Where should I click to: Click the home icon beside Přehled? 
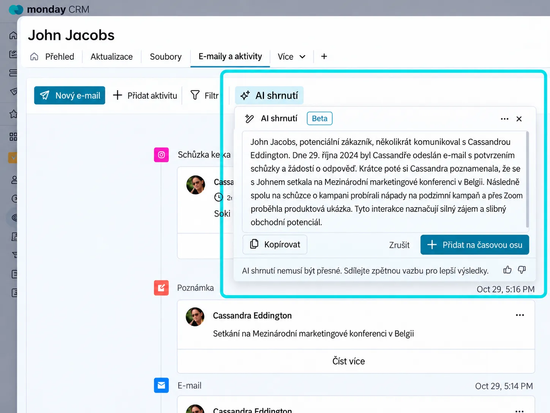point(34,57)
